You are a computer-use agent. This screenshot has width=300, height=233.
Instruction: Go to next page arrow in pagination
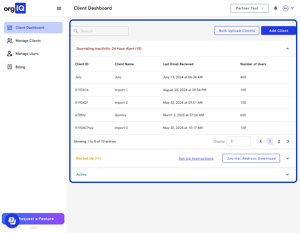click(288, 141)
